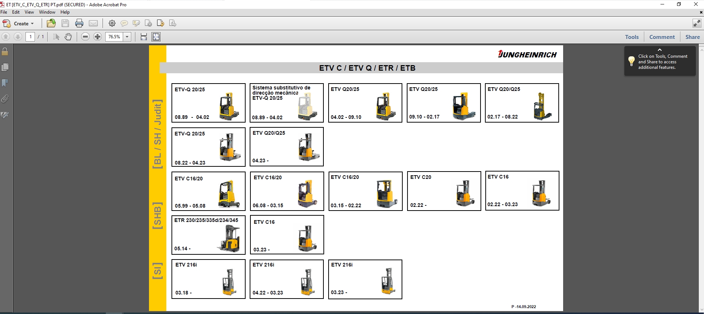Open the Window menu
704x314 pixels.
coord(47,12)
